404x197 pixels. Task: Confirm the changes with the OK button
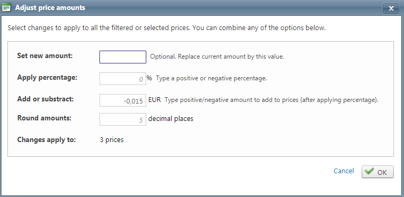click(378, 172)
